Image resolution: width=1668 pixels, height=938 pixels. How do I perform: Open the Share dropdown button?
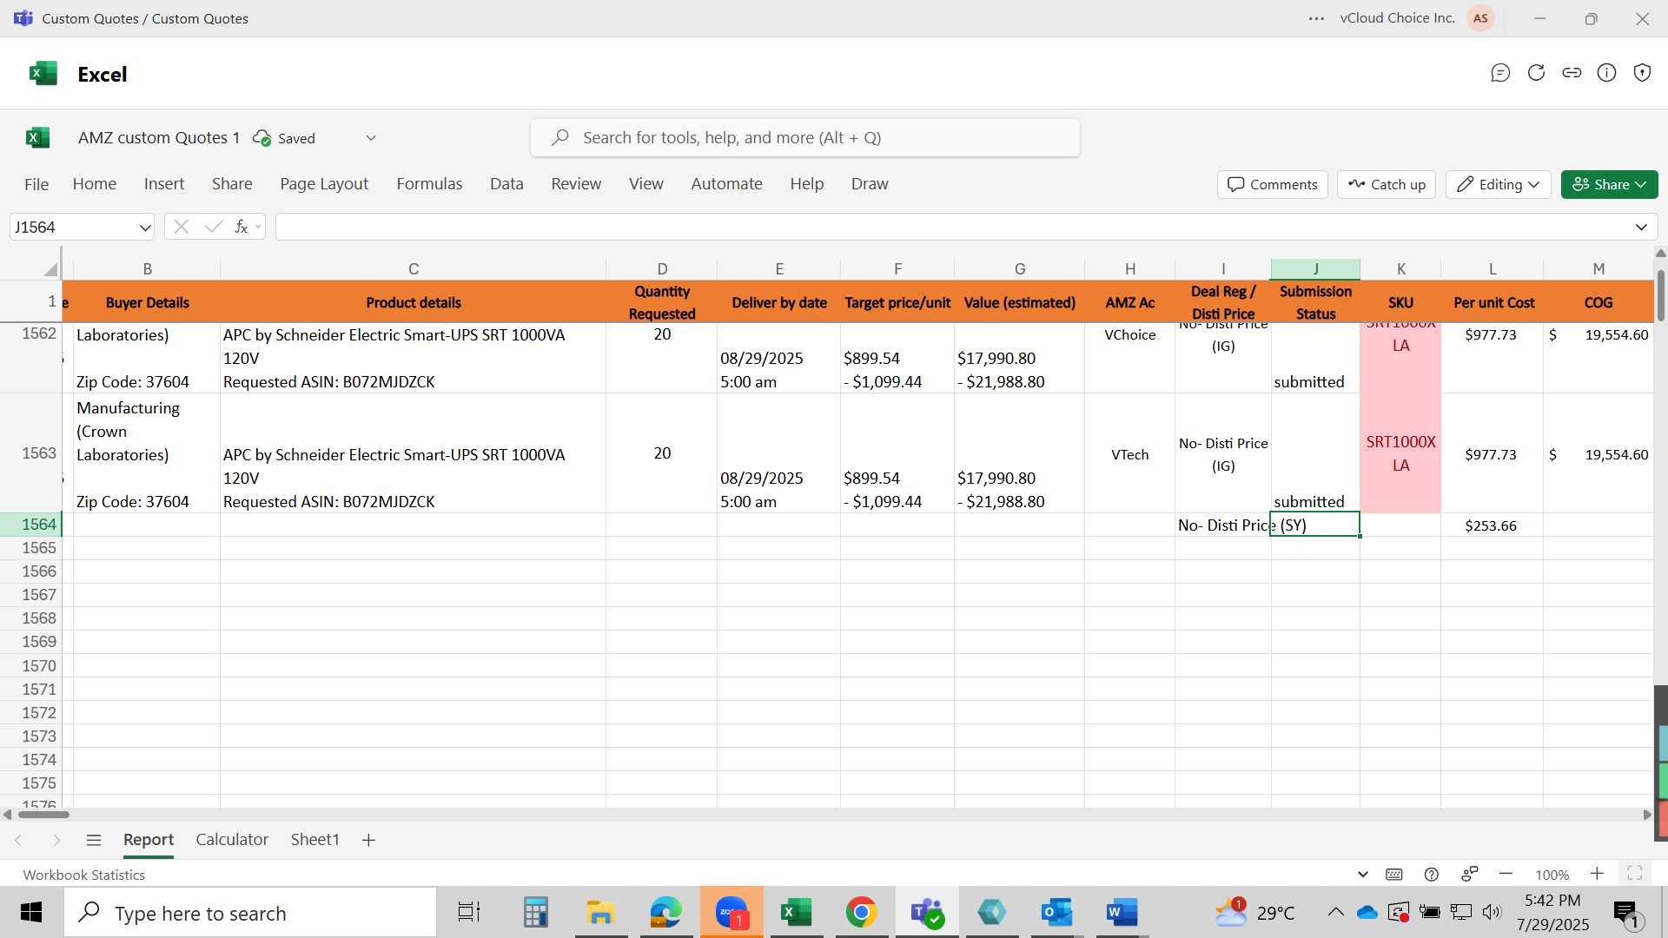point(1609,184)
